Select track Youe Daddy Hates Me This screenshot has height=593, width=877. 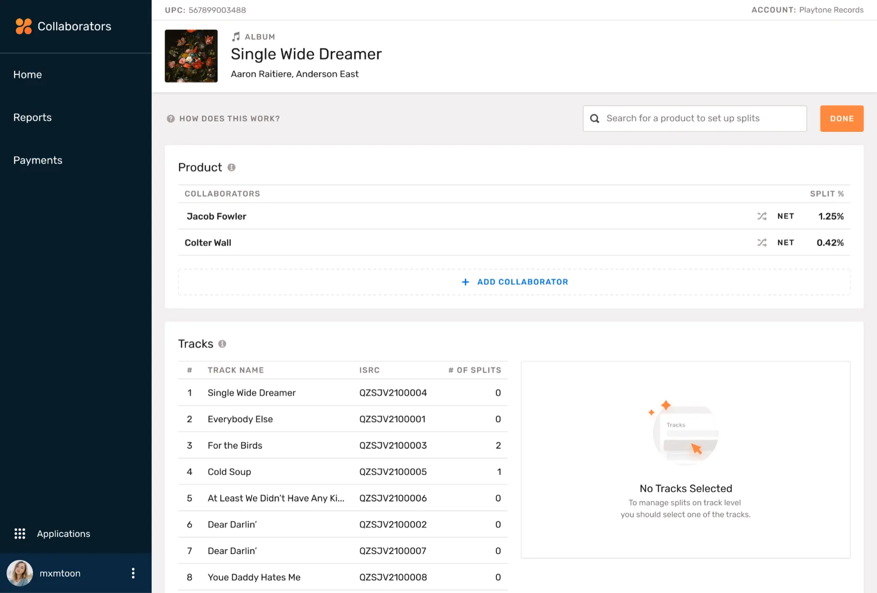tap(343, 576)
